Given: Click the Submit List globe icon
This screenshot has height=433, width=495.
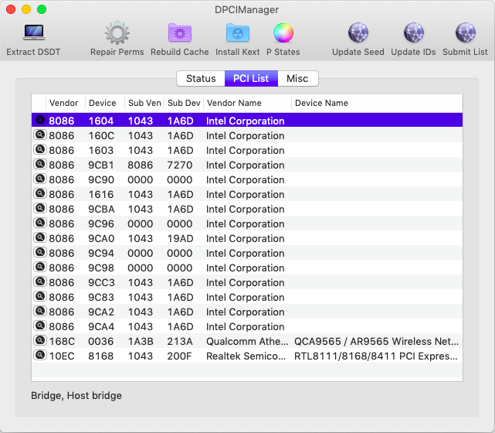Looking at the screenshot, I should (x=465, y=32).
